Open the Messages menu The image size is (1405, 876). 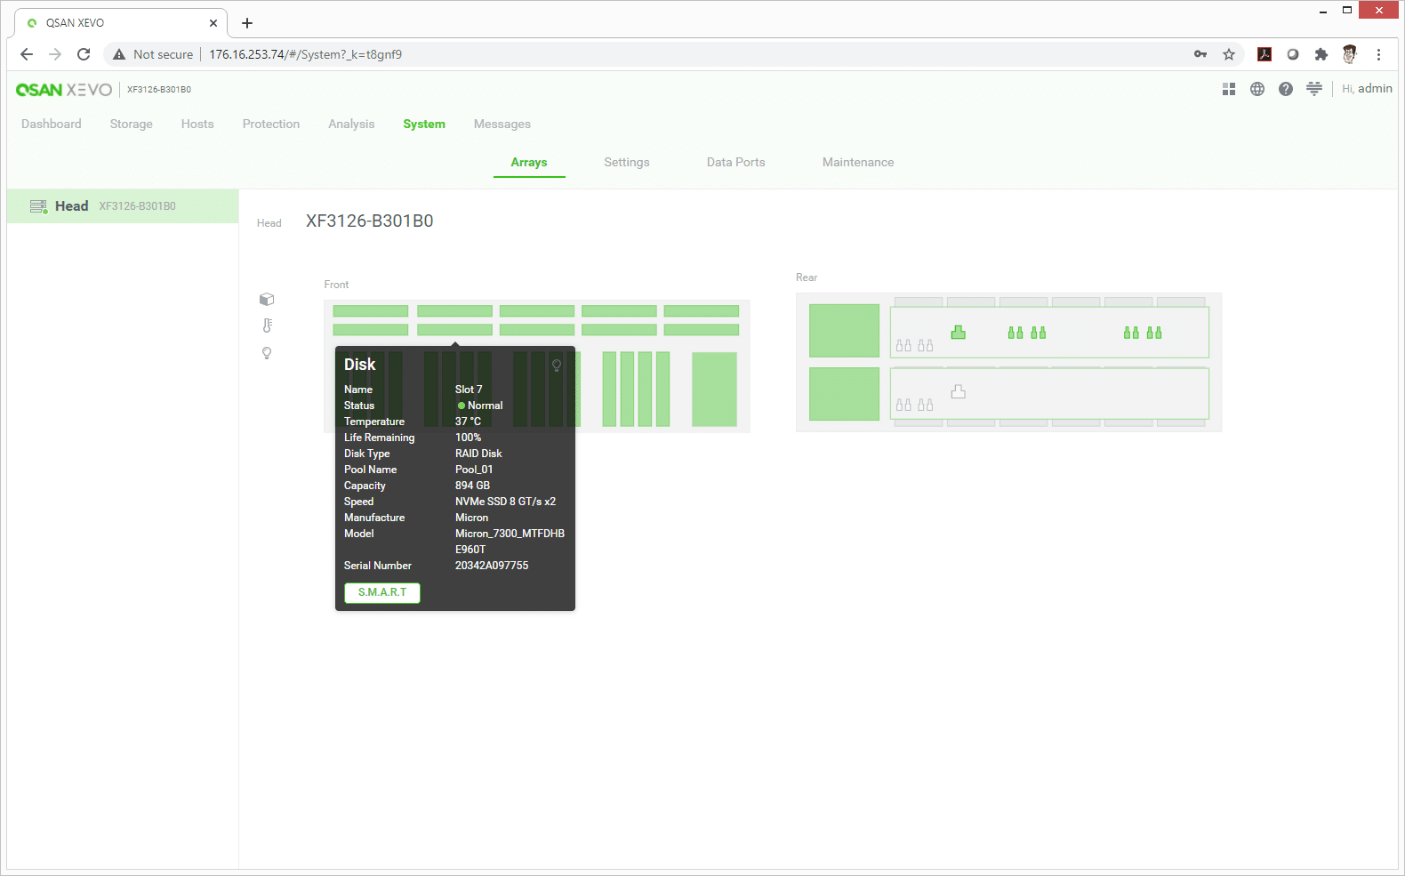pos(502,125)
